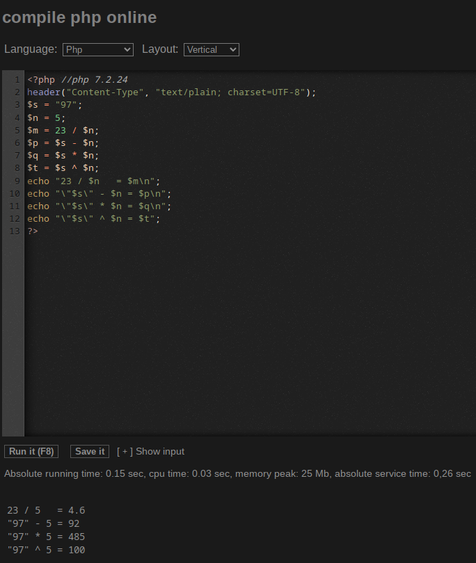Click the echo line ending with $p\n"
Image resolution: width=476 pixels, height=563 pixels.
[100, 193]
